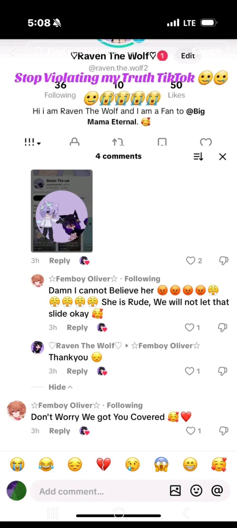Focus the Add comment text field
The height and width of the screenshot is (528, 237).
(100, 491)
